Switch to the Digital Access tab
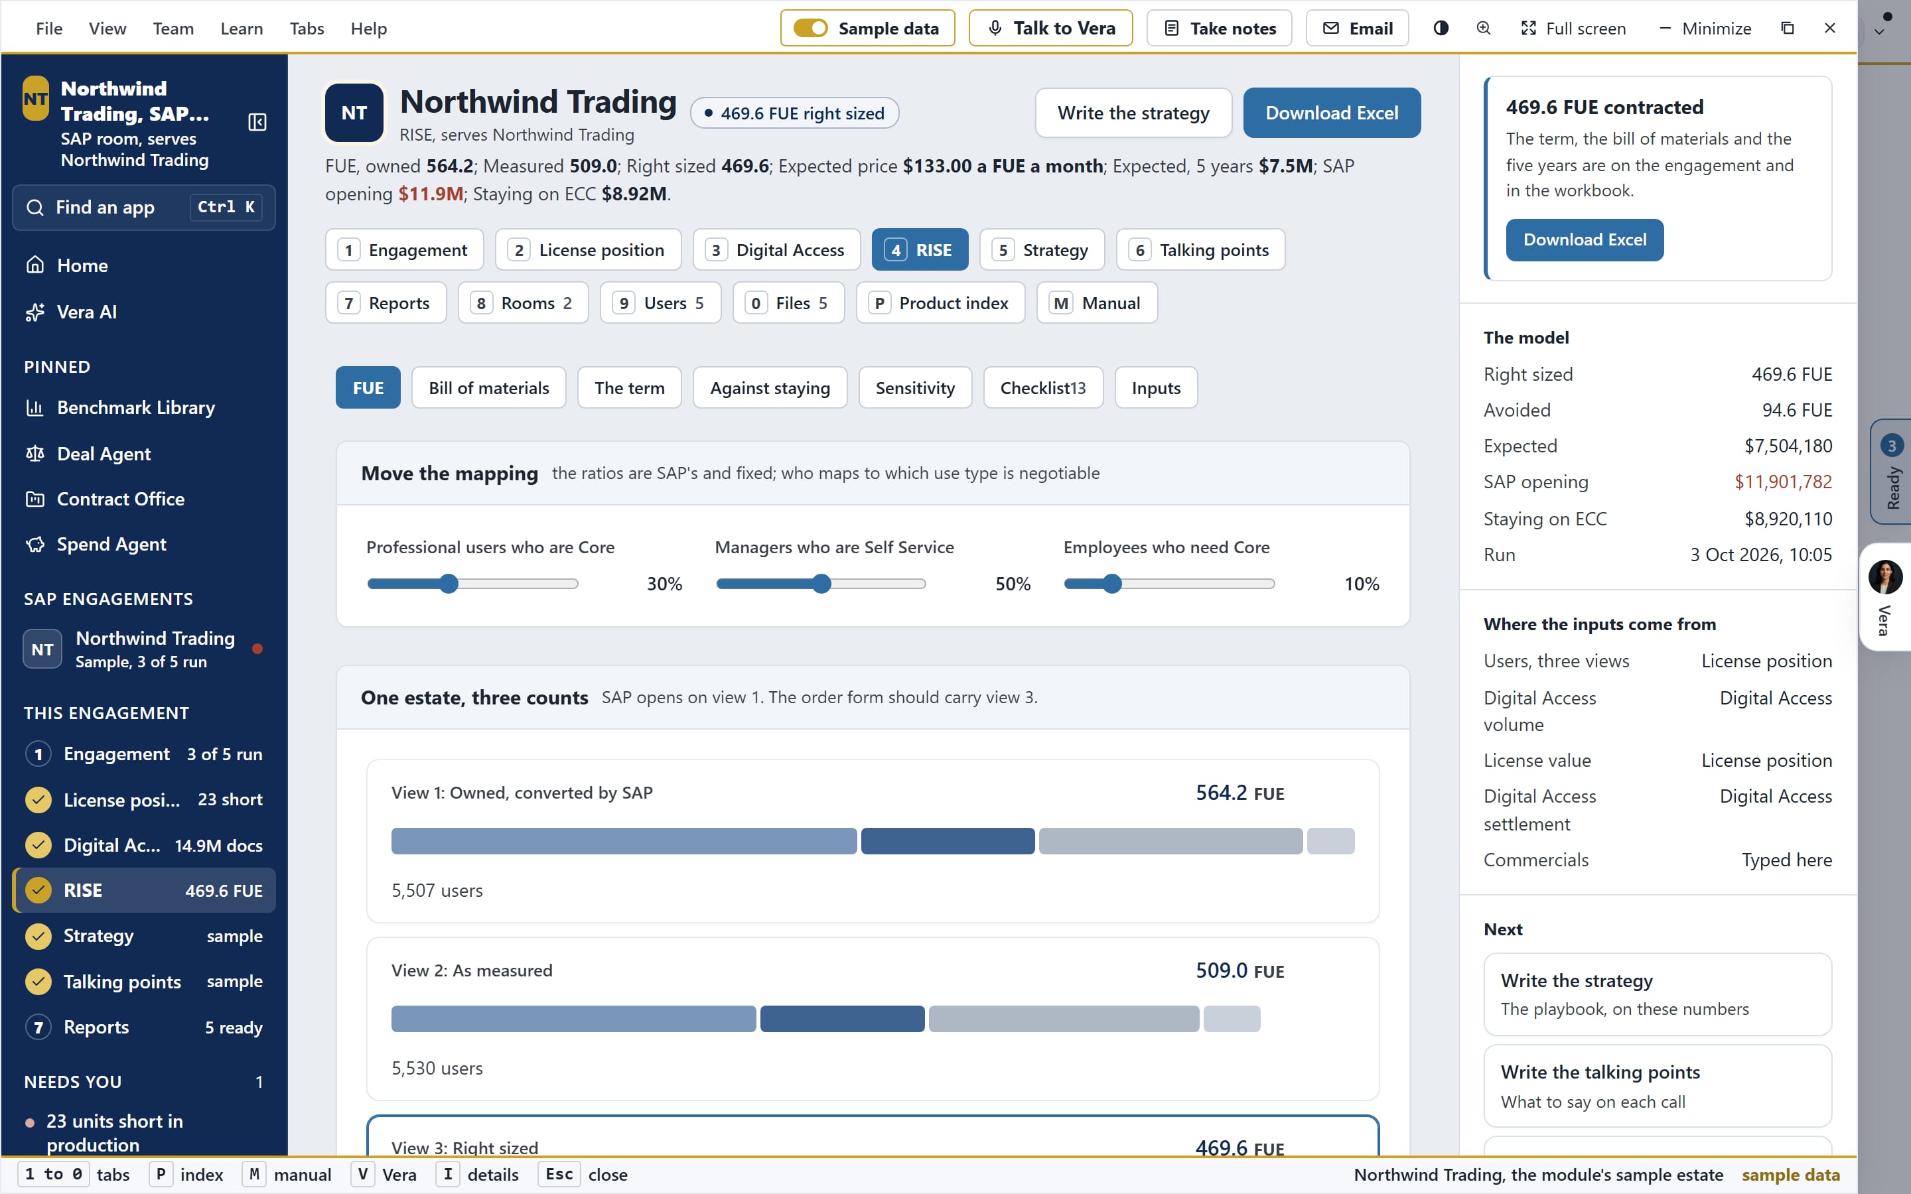1911x1194 pixels. tap(776, 249)
